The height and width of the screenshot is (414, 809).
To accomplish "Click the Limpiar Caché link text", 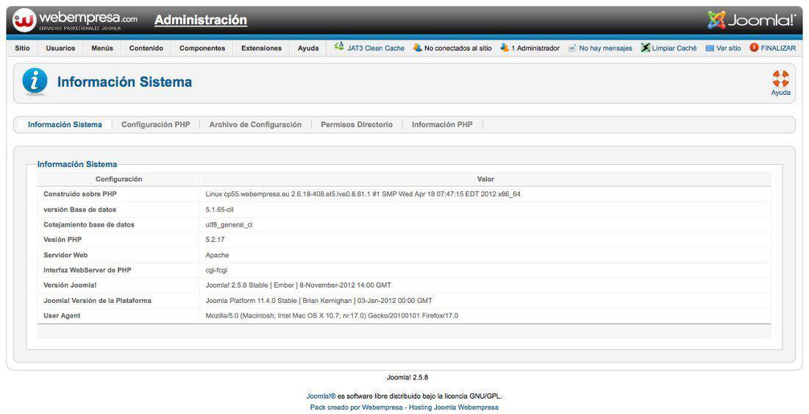I will [674, 48].
